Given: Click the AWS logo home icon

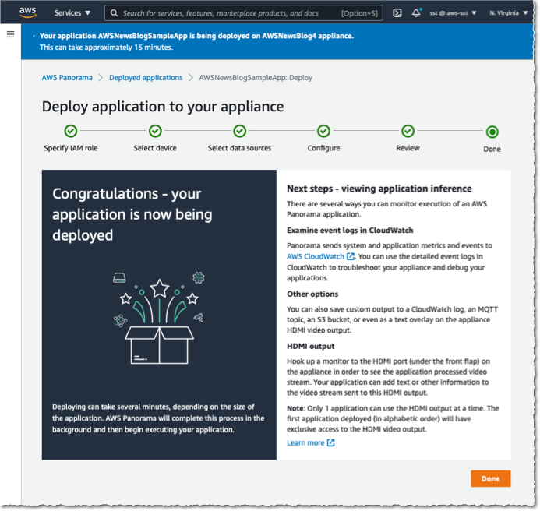Looking at the screenshot, I should 27,12.
